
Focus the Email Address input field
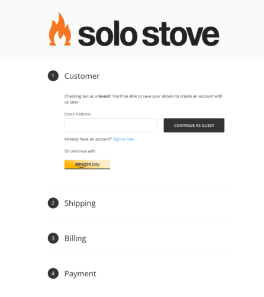point(111,125)
